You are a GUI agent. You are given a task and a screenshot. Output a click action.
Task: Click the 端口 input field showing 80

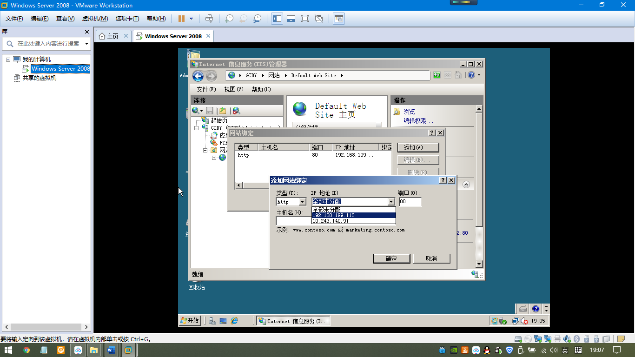410,202
